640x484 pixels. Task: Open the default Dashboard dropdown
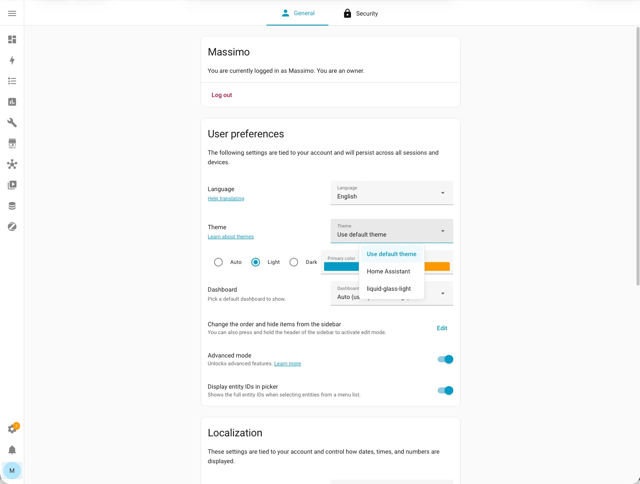(x=442, y=293)
